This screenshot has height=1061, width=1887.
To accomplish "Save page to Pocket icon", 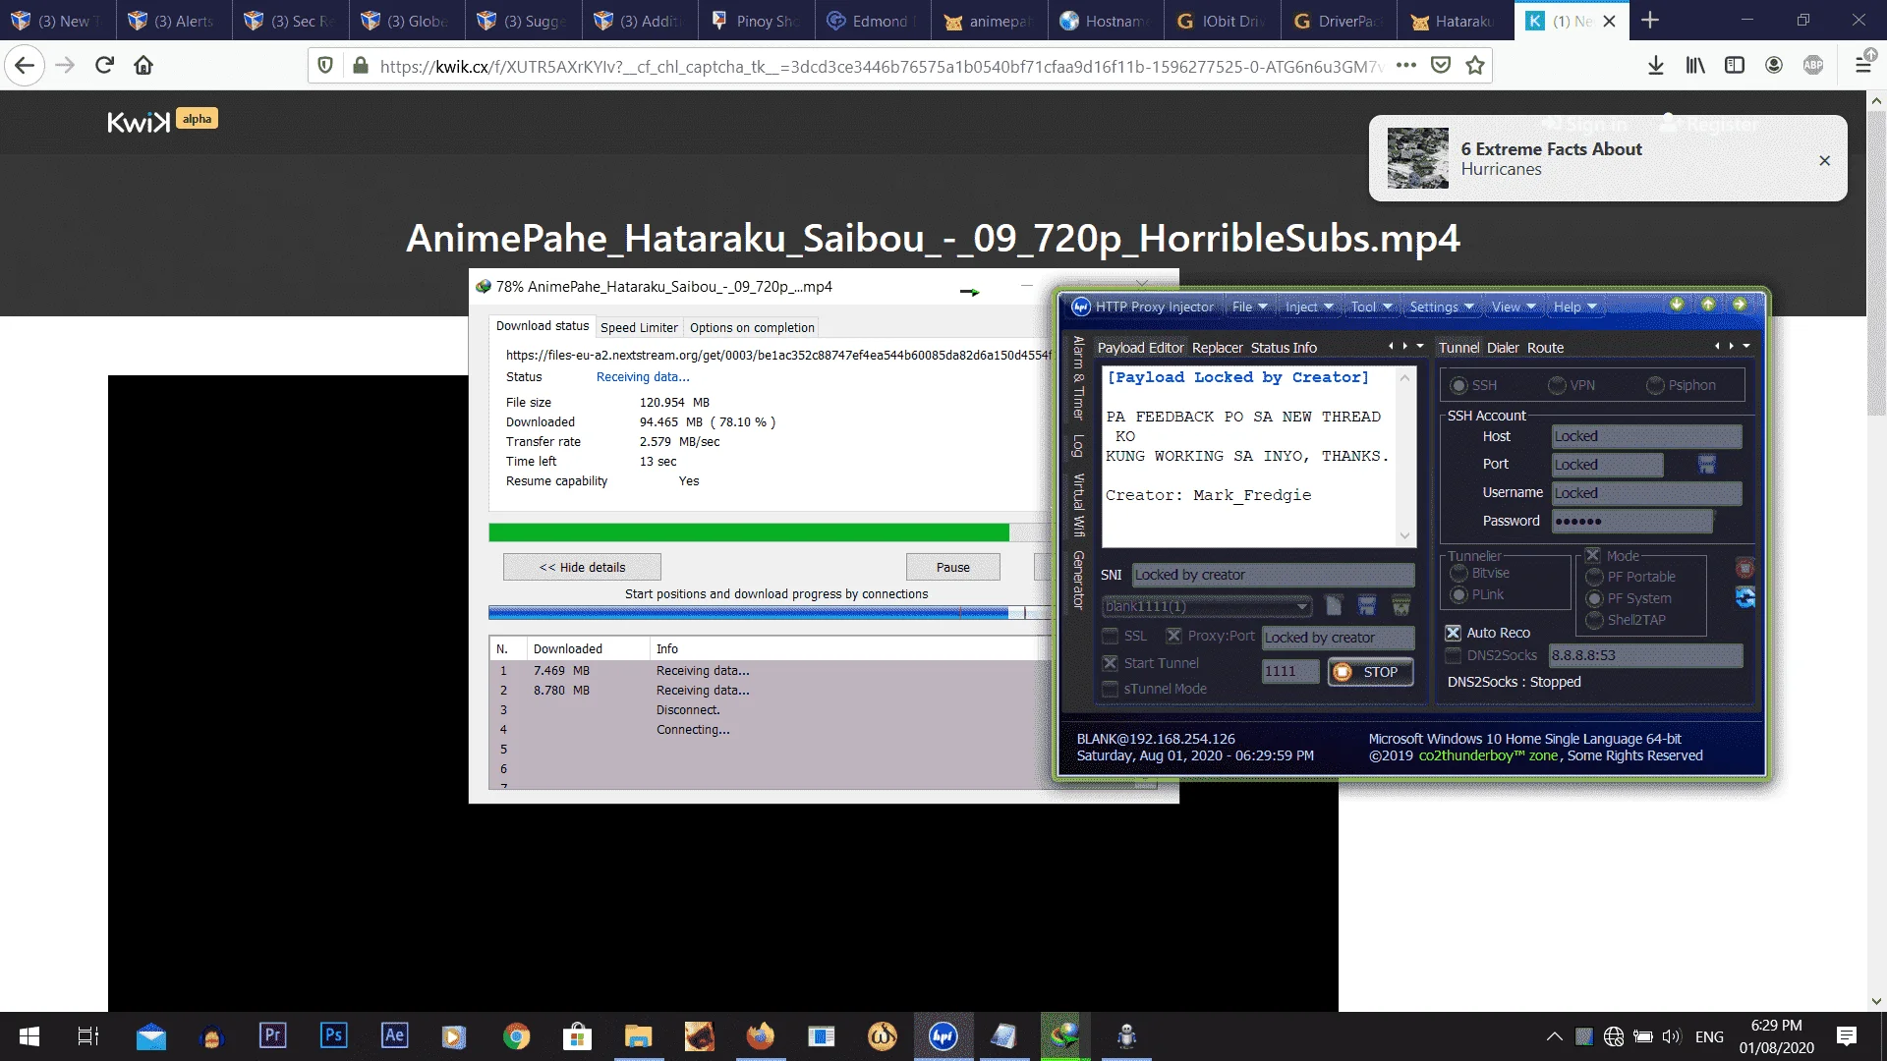I will point(1441,65).
